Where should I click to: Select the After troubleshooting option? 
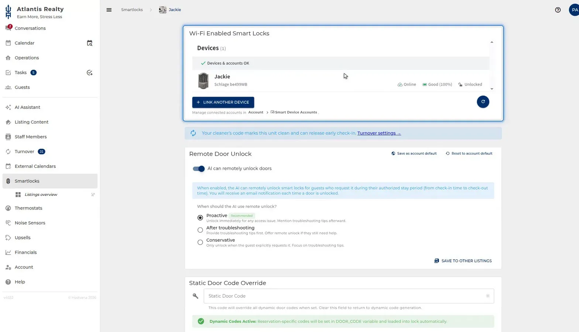point(200,230)
